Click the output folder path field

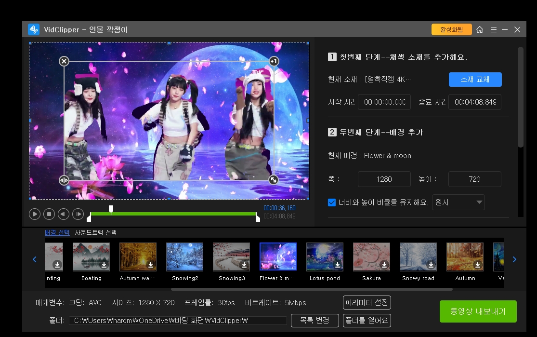pyautogui.click(x=178, y=321)
